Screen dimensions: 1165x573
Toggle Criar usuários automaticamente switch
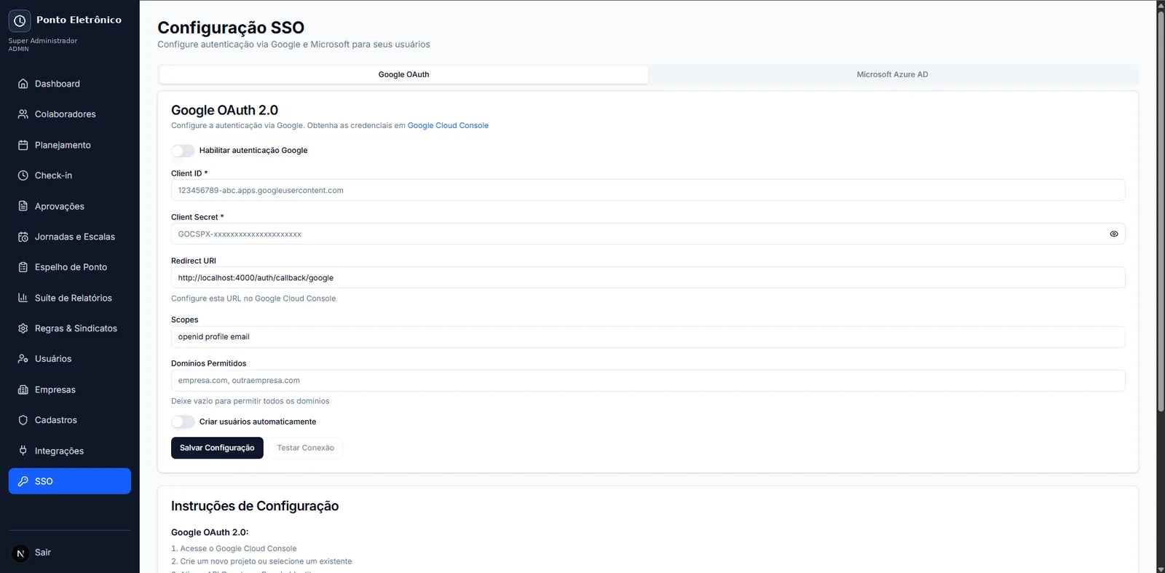pos(183,422)
